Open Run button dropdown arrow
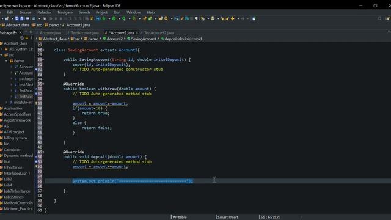Viewport: 391px width, 220px height. pos(119,19)
